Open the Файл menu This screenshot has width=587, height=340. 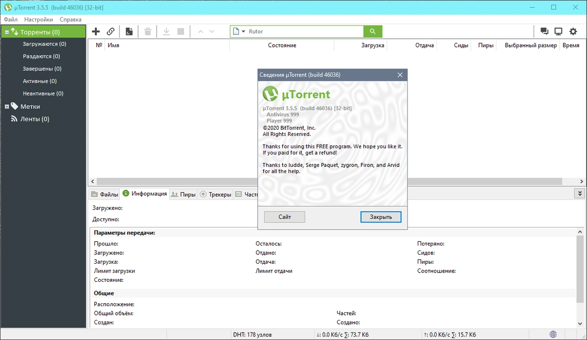coord(11,20)
